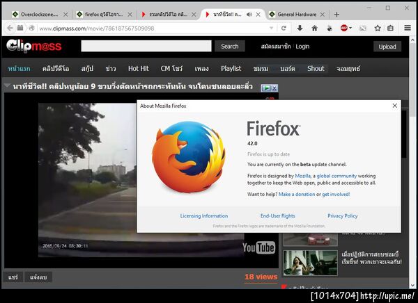Open Licensing Information link
Screen dimensions: 418x303
tap(204, 215)
